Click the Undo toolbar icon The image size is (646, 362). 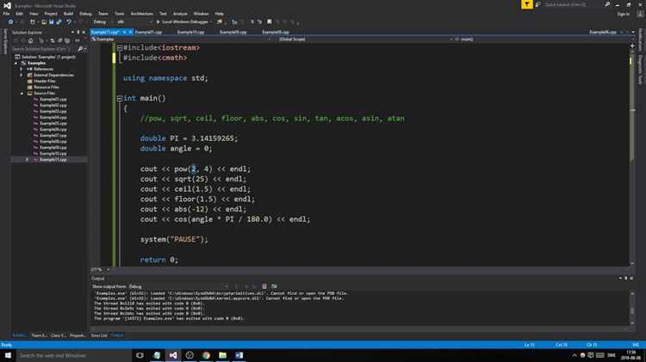pyautogui.click(x=69, y=21)
